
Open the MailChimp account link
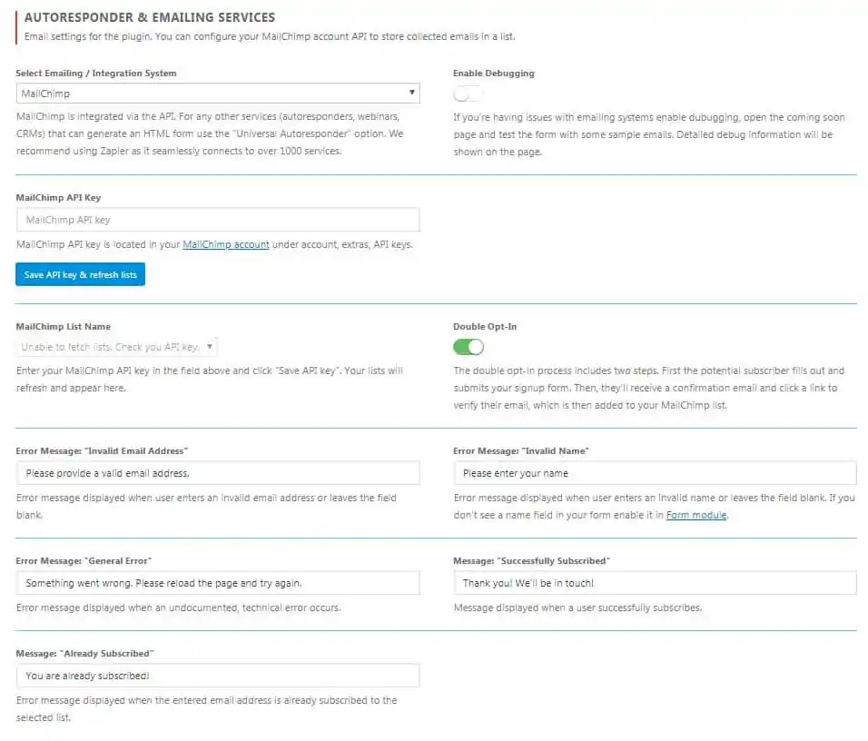click(225, 244)
